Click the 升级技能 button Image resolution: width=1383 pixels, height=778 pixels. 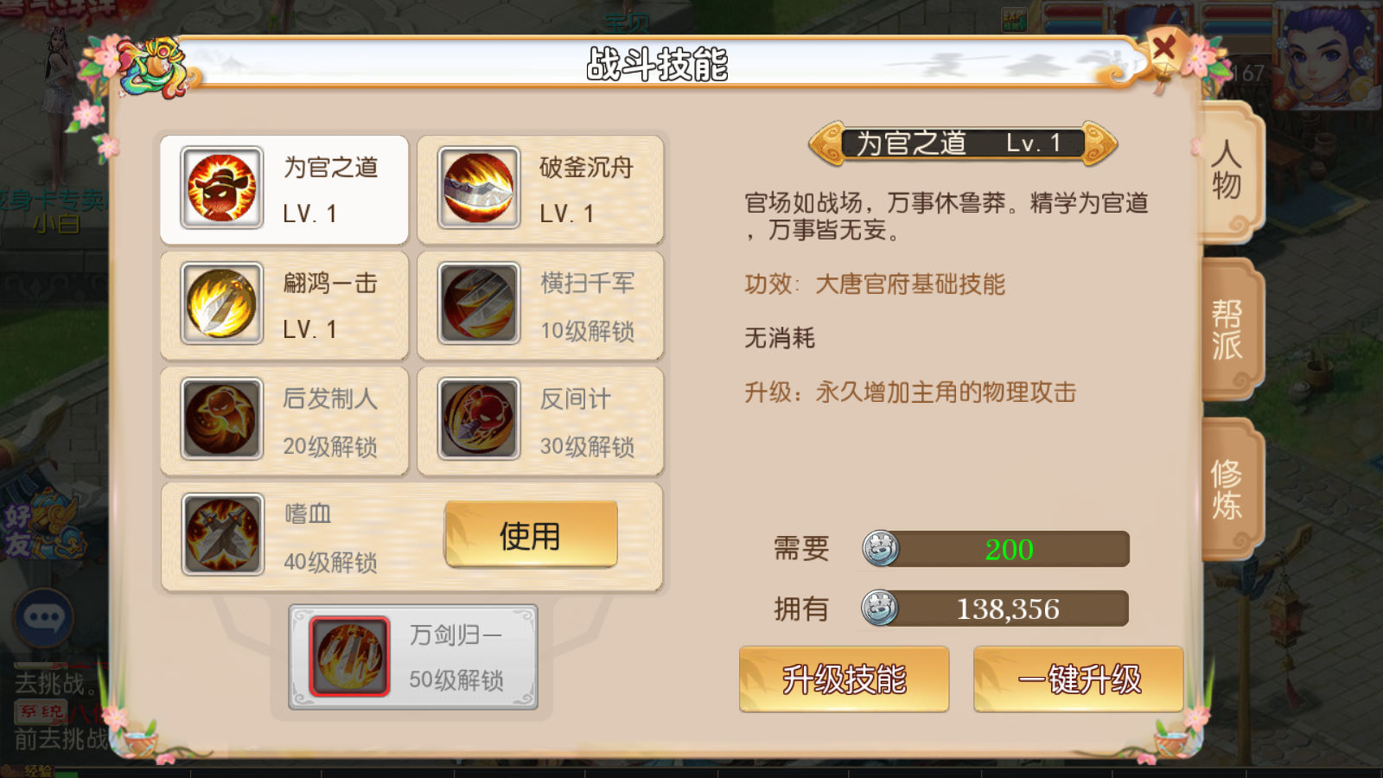click(844, 679)
